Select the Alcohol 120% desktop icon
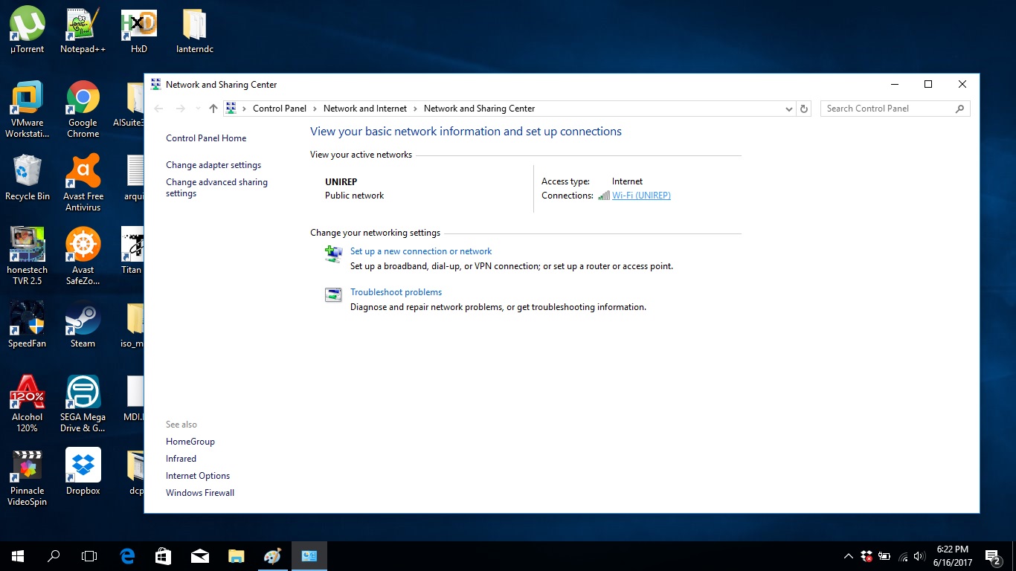 pyautogui.click(x=27, y=403)
